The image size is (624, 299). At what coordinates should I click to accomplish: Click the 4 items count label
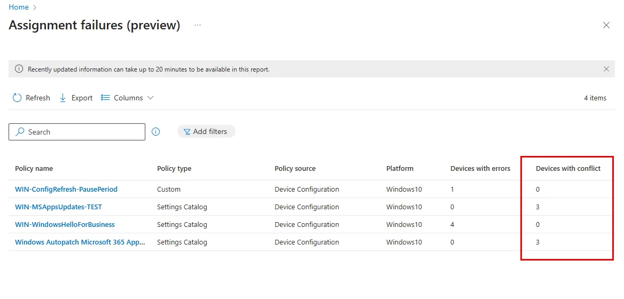(x=595, y=98)
